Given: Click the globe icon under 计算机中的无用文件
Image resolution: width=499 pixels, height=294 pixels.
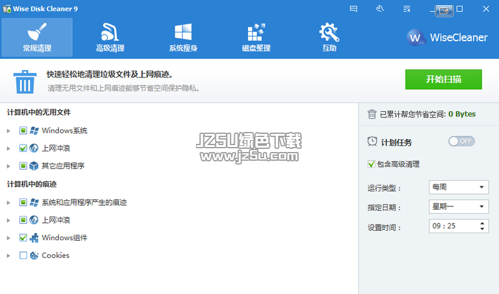Looking at the screenshot, I should coord(34,148).
